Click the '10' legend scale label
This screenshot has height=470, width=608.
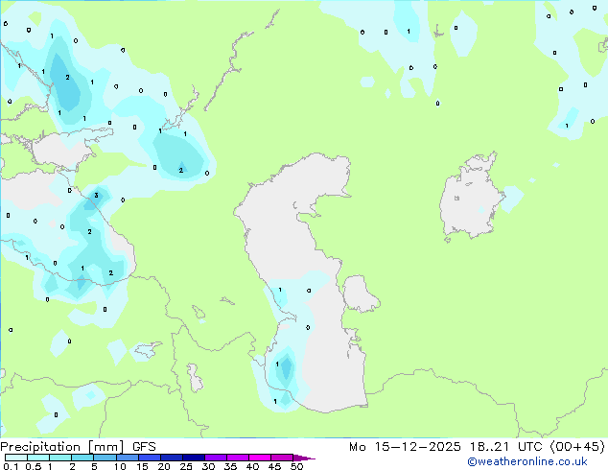pos(120,466)
